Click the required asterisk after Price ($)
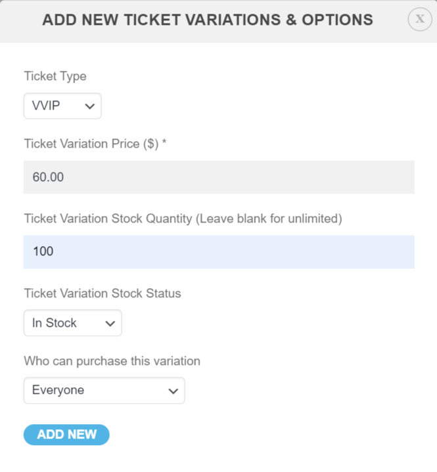Image resolution: width=437 pixels, height=472 pixels. click(164, 142)
